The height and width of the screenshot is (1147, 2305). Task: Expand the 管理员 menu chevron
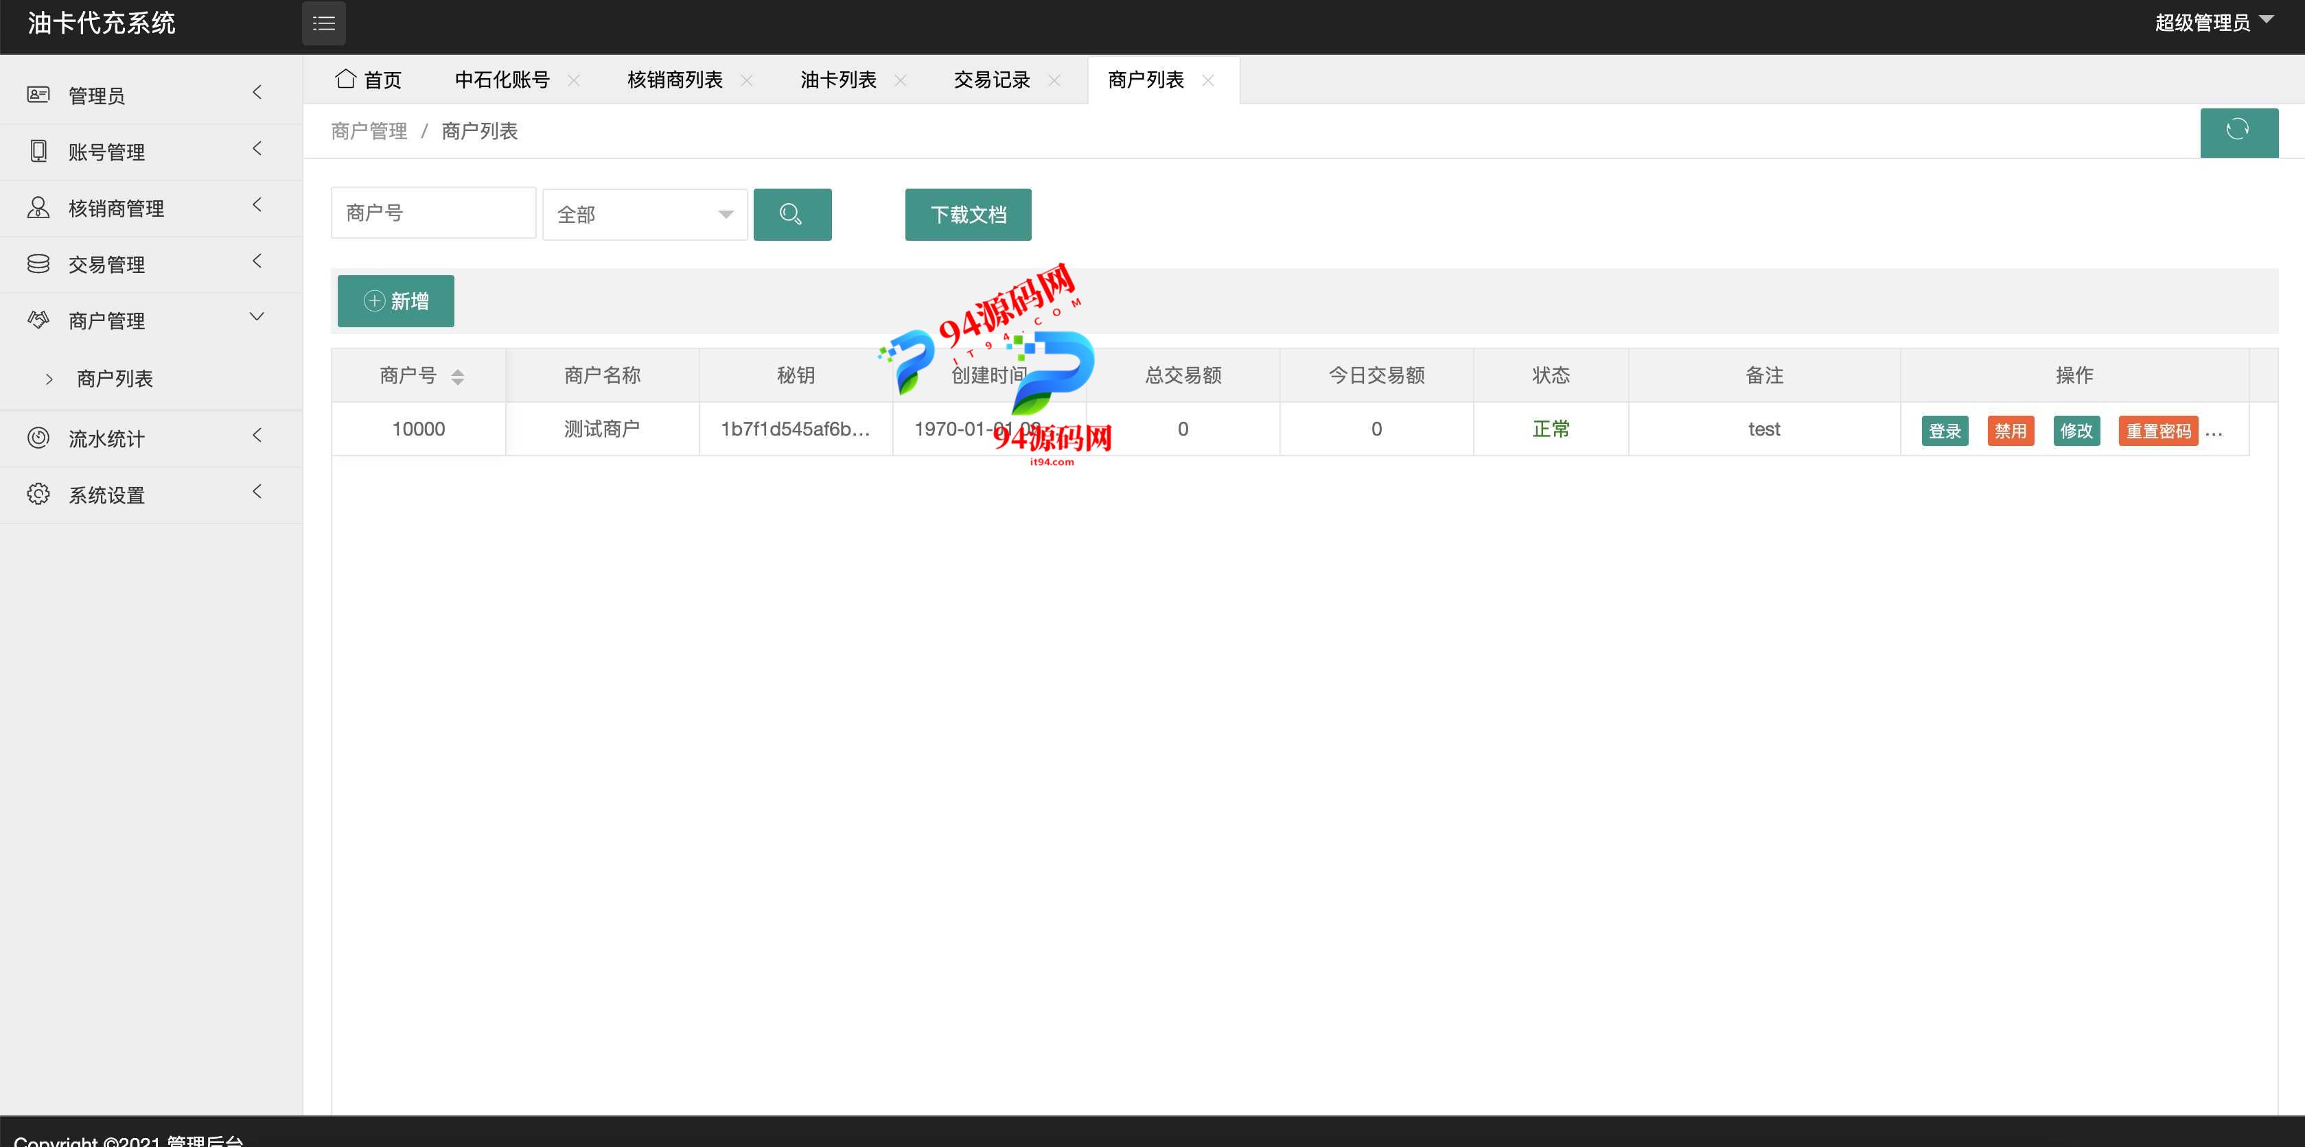coord(257,92)
